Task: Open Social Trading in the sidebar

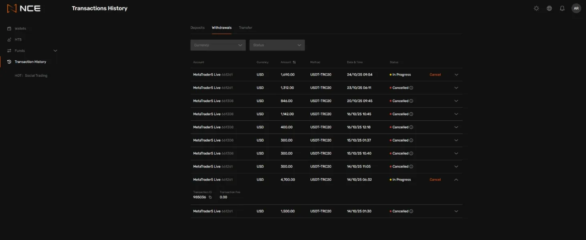Action: coord(31,76)
